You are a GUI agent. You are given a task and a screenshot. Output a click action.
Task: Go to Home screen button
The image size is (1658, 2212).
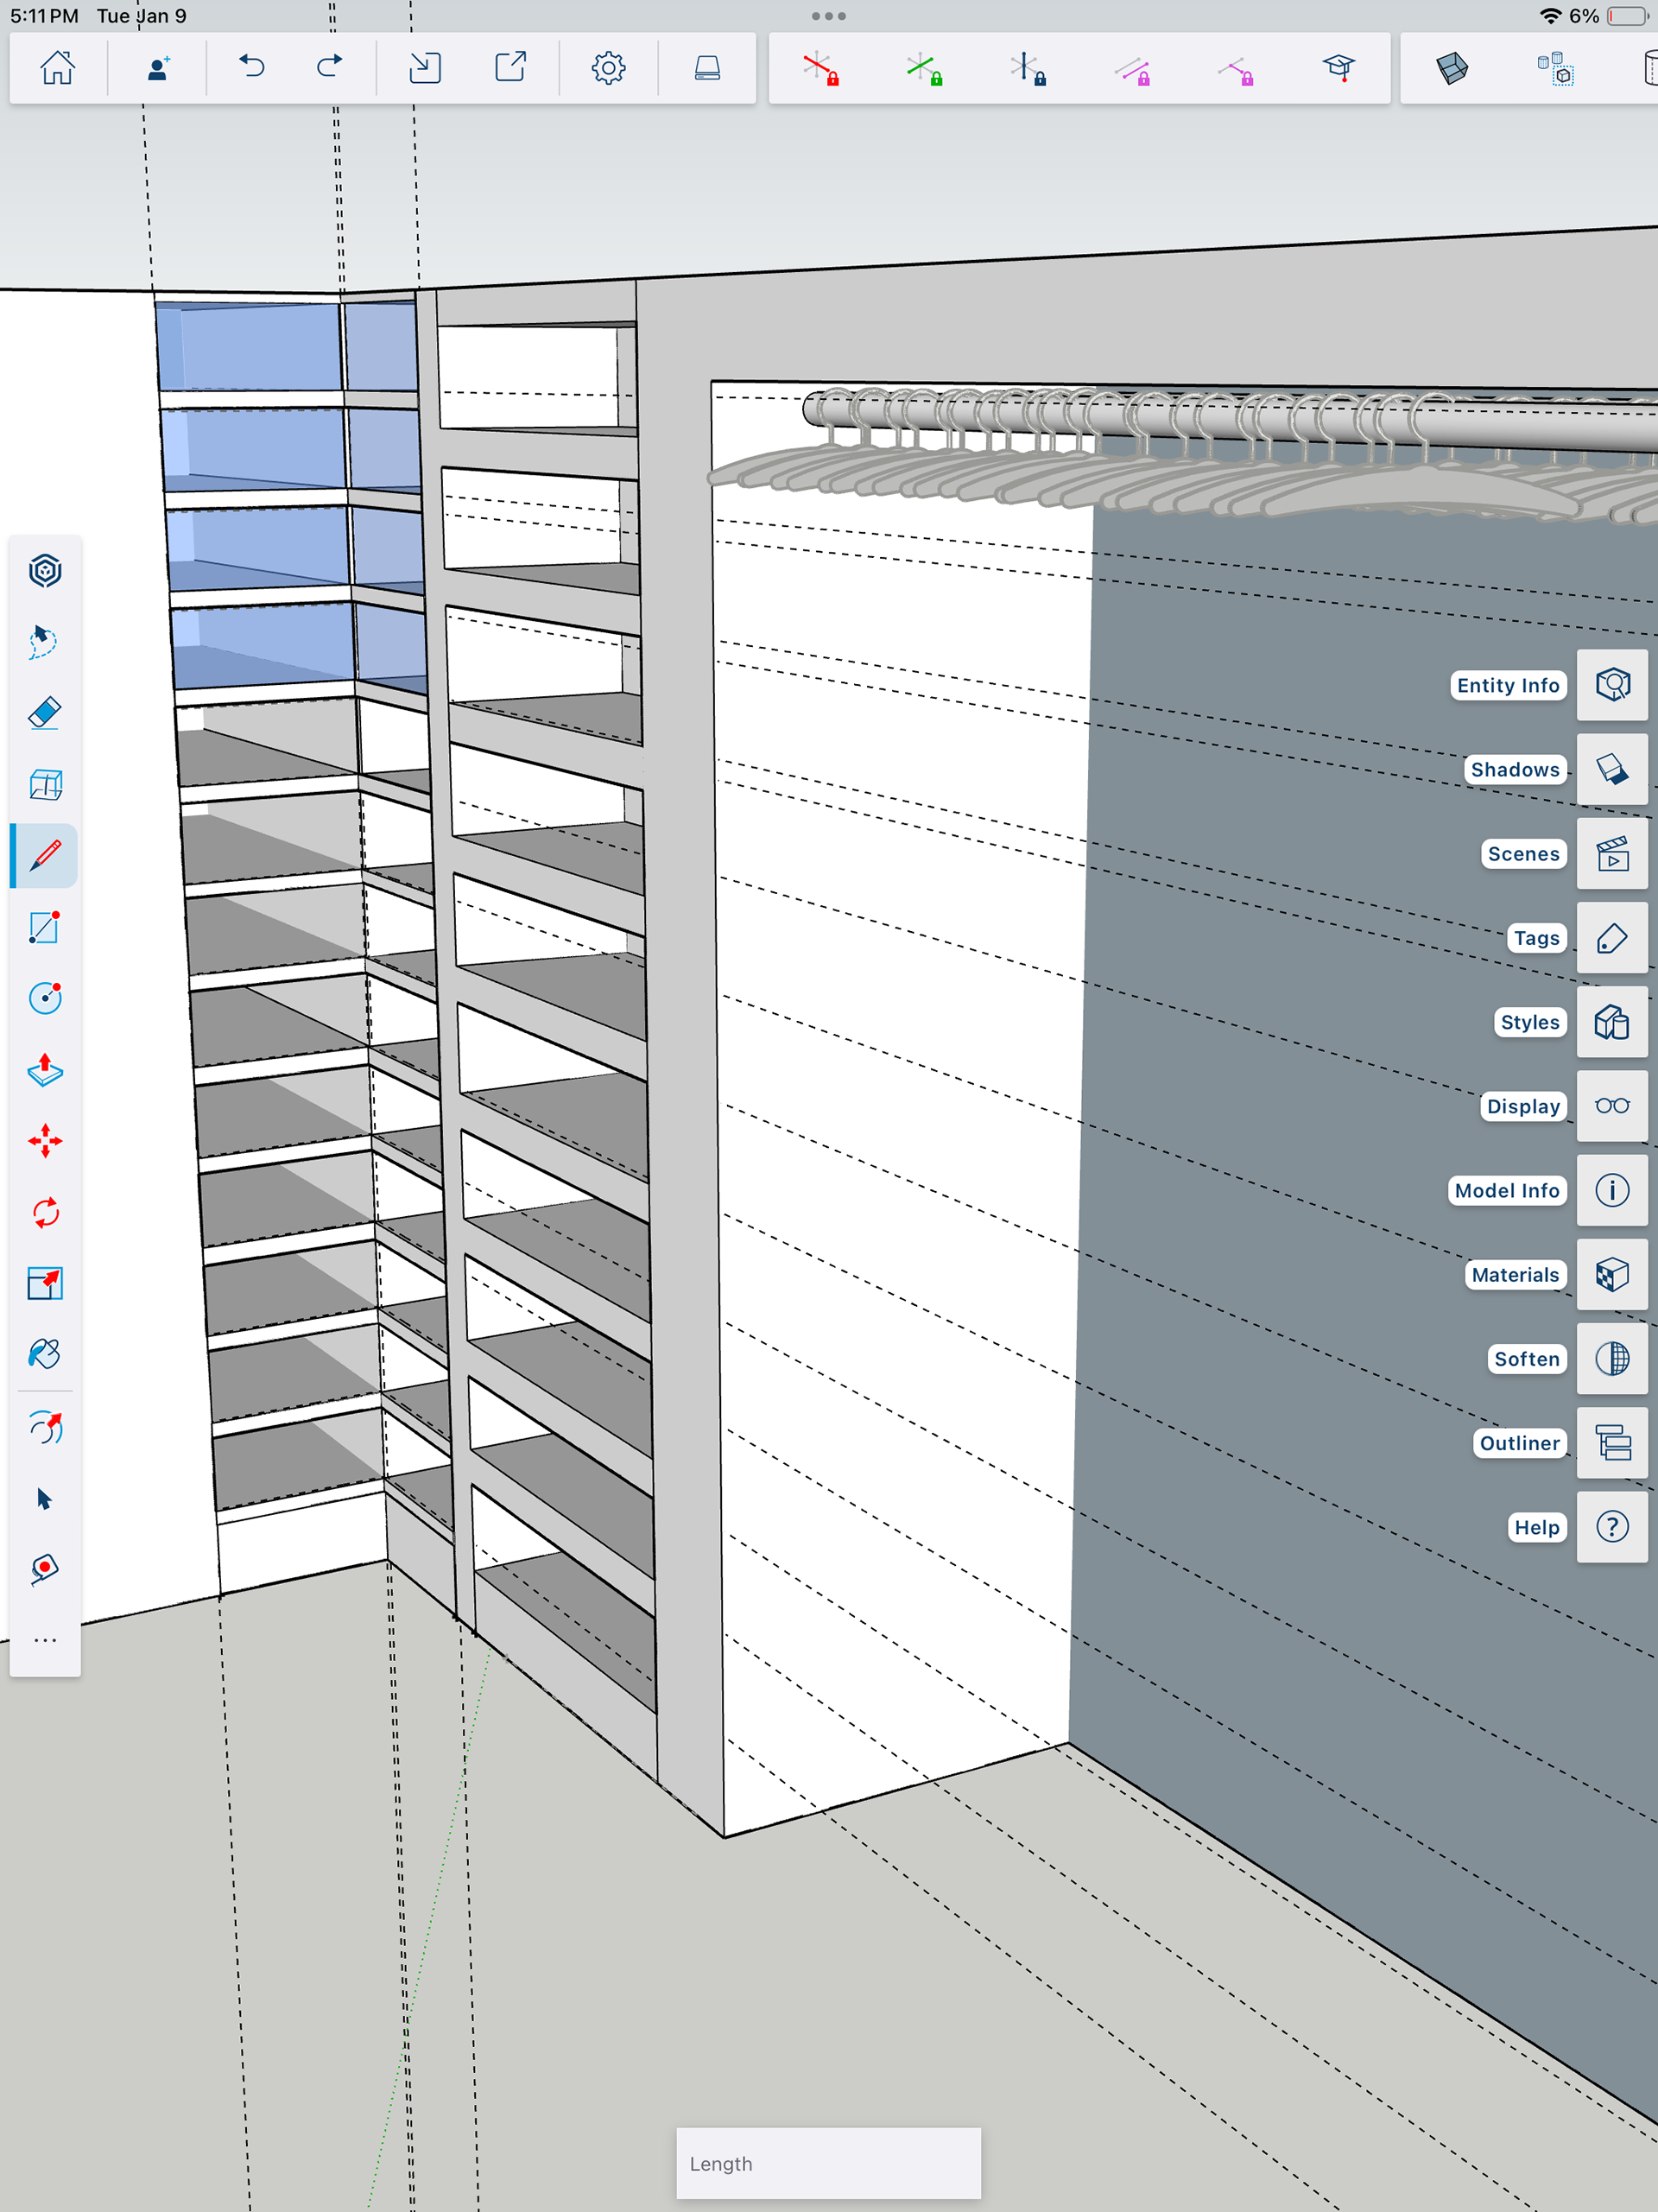click(x=58, y=67)
